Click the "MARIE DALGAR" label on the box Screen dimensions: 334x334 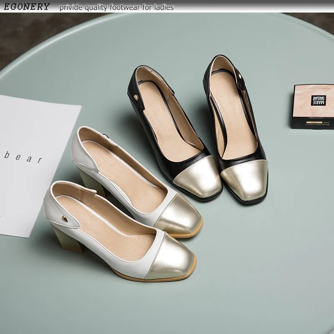coord(318,100)
